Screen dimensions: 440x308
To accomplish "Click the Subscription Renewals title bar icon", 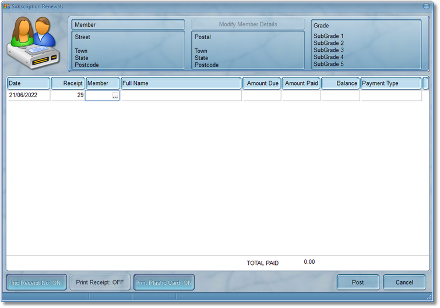I will [x=7, y=6].
